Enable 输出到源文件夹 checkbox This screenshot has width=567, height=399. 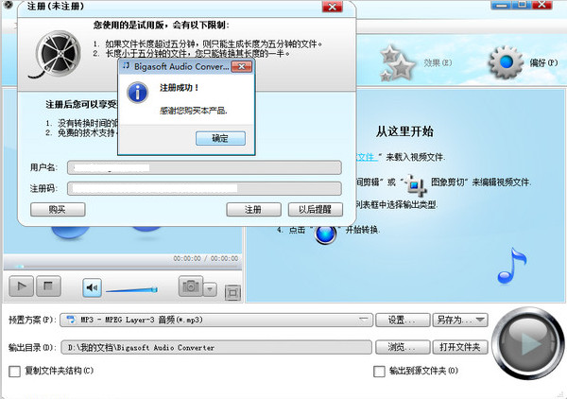click(379, 372)
